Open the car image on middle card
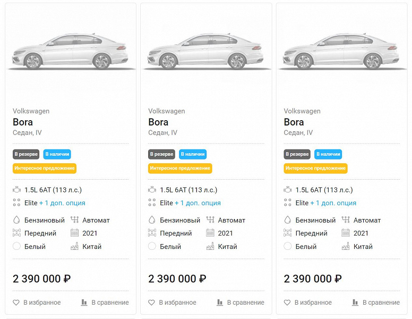Screen dimensions: 412x319 (206, 52)
